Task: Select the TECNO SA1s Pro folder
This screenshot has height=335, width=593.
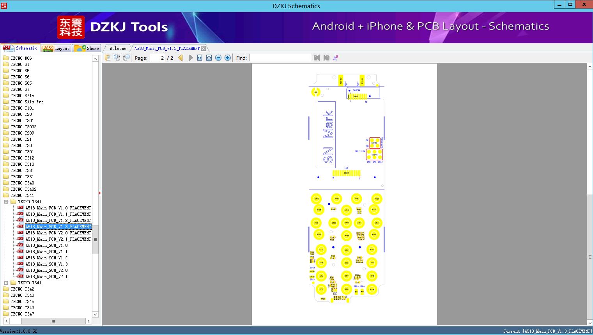Action: tap(27, 102)
